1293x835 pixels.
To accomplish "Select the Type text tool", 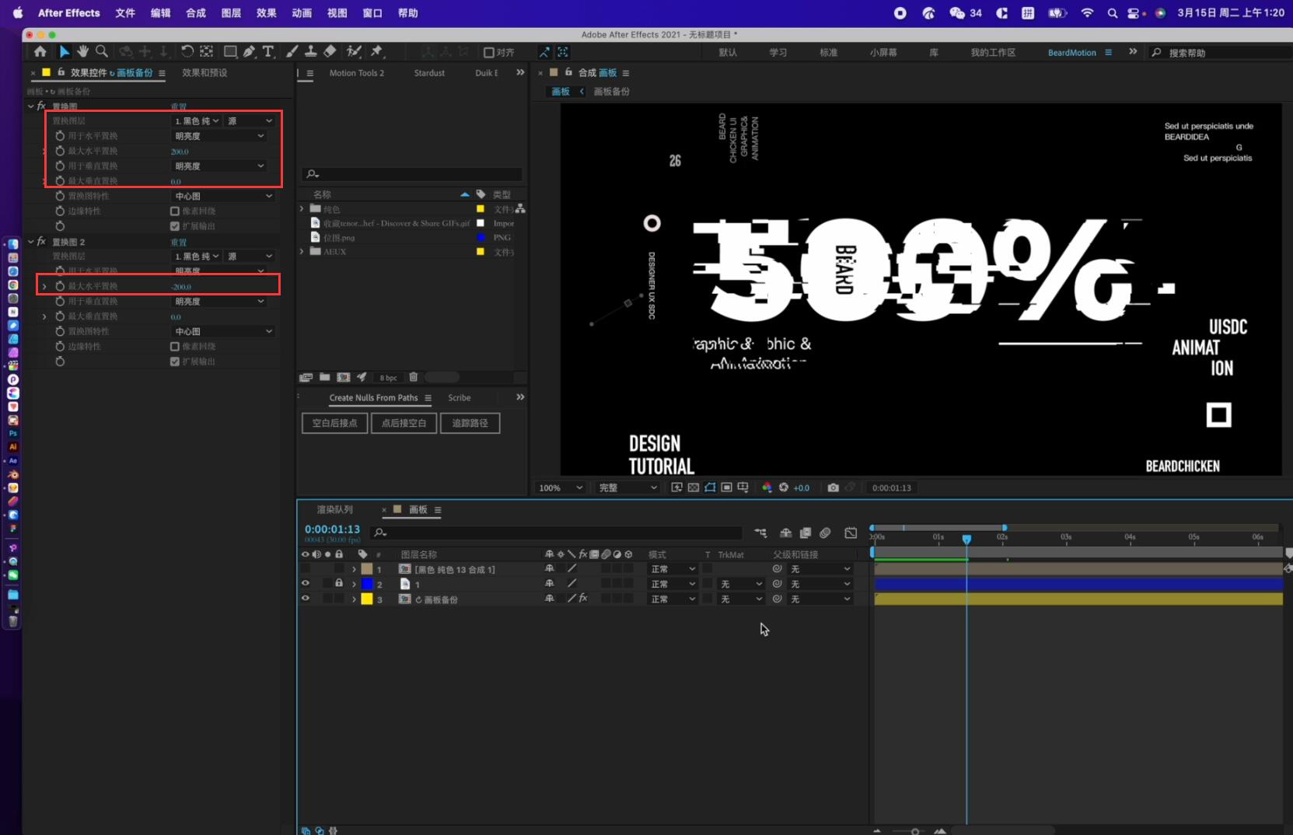I will point(268,51).
